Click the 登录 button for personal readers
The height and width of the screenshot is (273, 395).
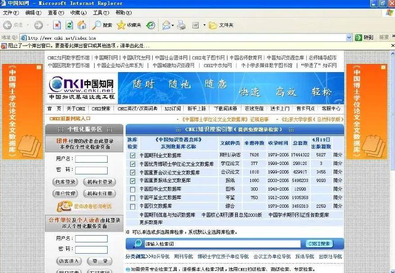tap(100, 261)
